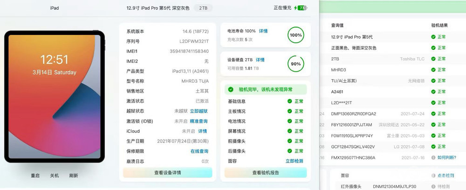Click the question icon beside 如何判断?
The image size is (466, 190).
click(x=433, y=158)
